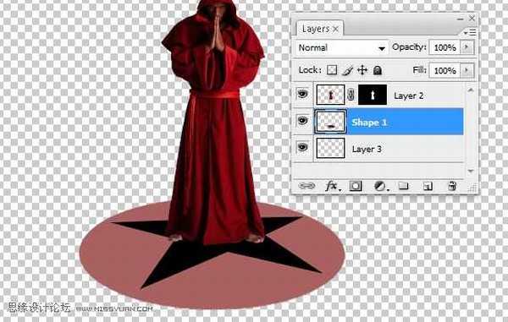Open the Normal blend mode dropdown
This screenshot has height=322, width=508.
342,48
